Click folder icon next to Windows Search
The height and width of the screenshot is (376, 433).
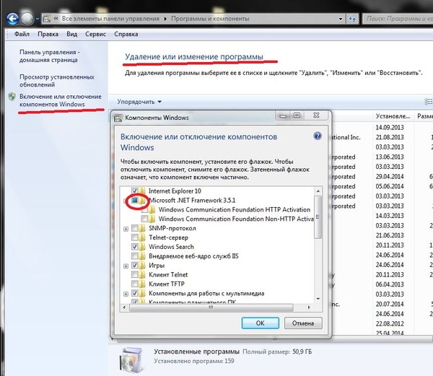tap(142, 247)
